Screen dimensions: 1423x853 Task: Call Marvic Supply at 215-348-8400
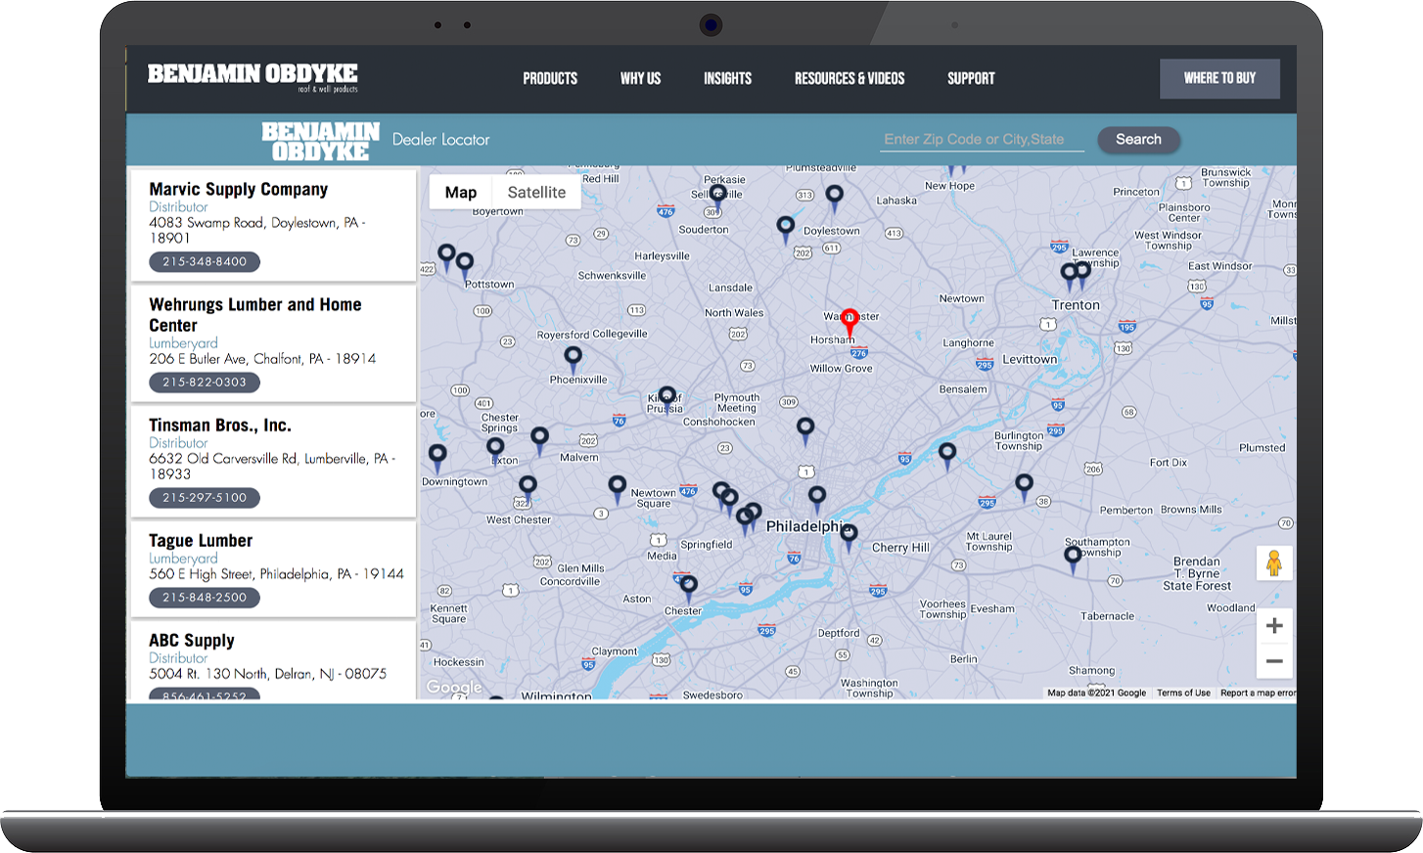click(x=205, y=262)
